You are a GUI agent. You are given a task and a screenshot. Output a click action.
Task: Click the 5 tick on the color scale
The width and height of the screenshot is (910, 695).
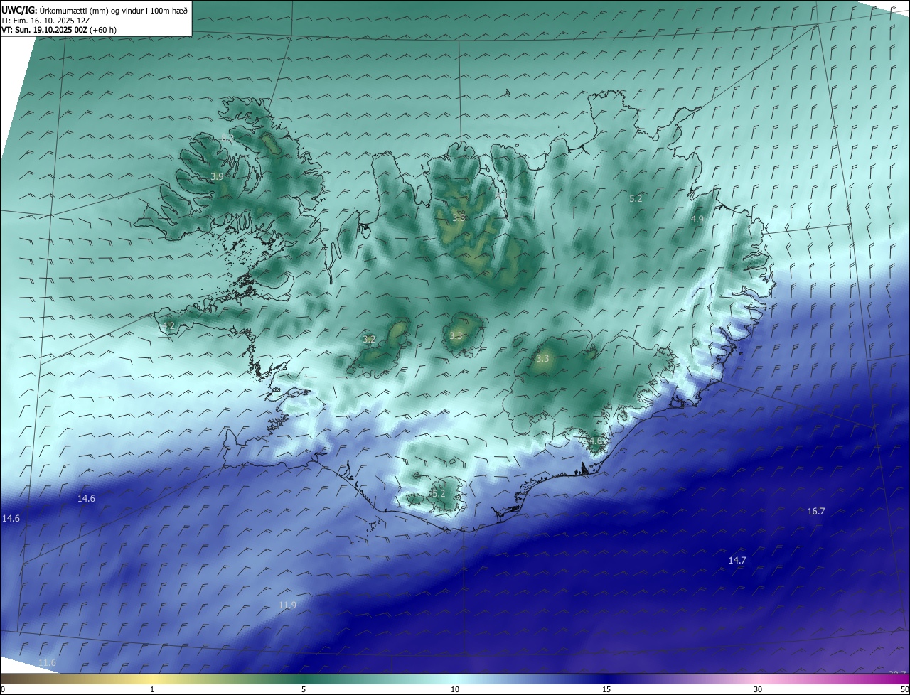(304, 689)
